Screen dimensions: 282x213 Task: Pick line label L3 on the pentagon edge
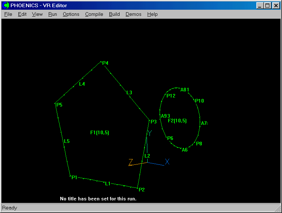[x=129, y=93]
